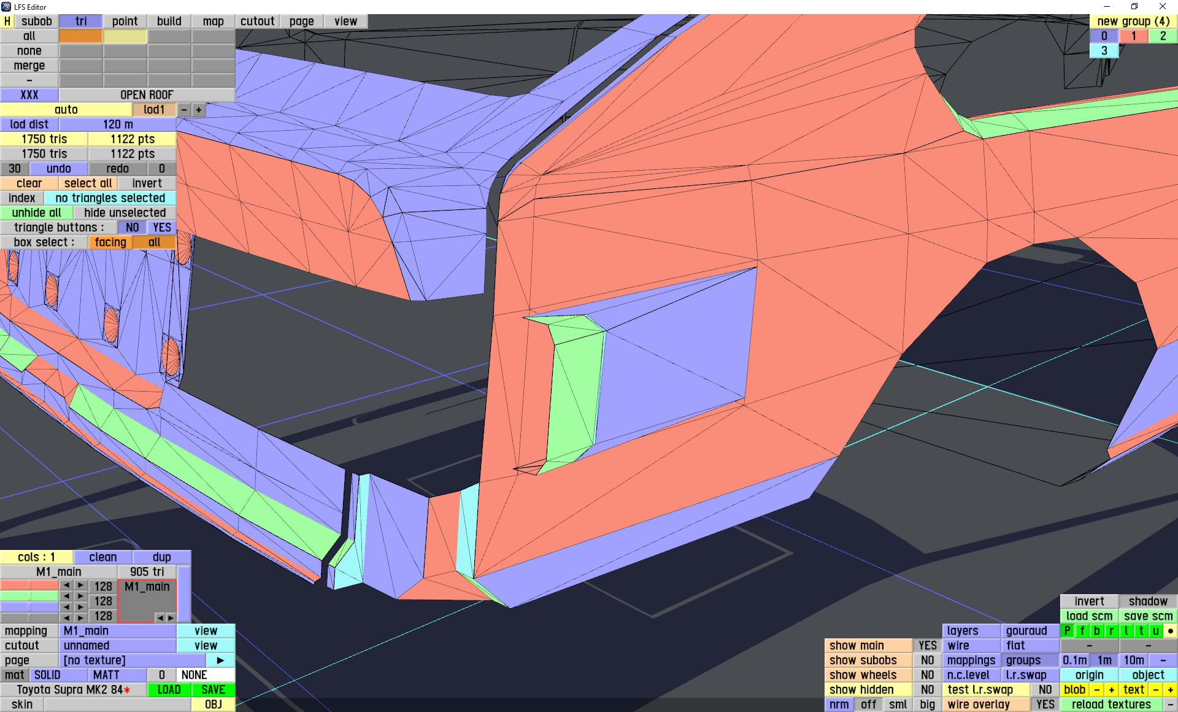This screenshot has height=712, width=1178.
Task: Open the mapping M1_main selector
Action: tap(117, 630)
